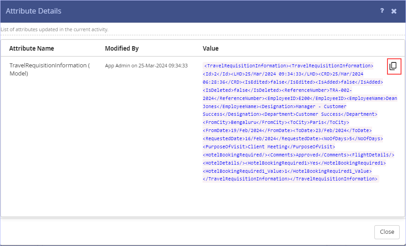
Task: Click the attributes list description text
Action: tap(54, 29)
